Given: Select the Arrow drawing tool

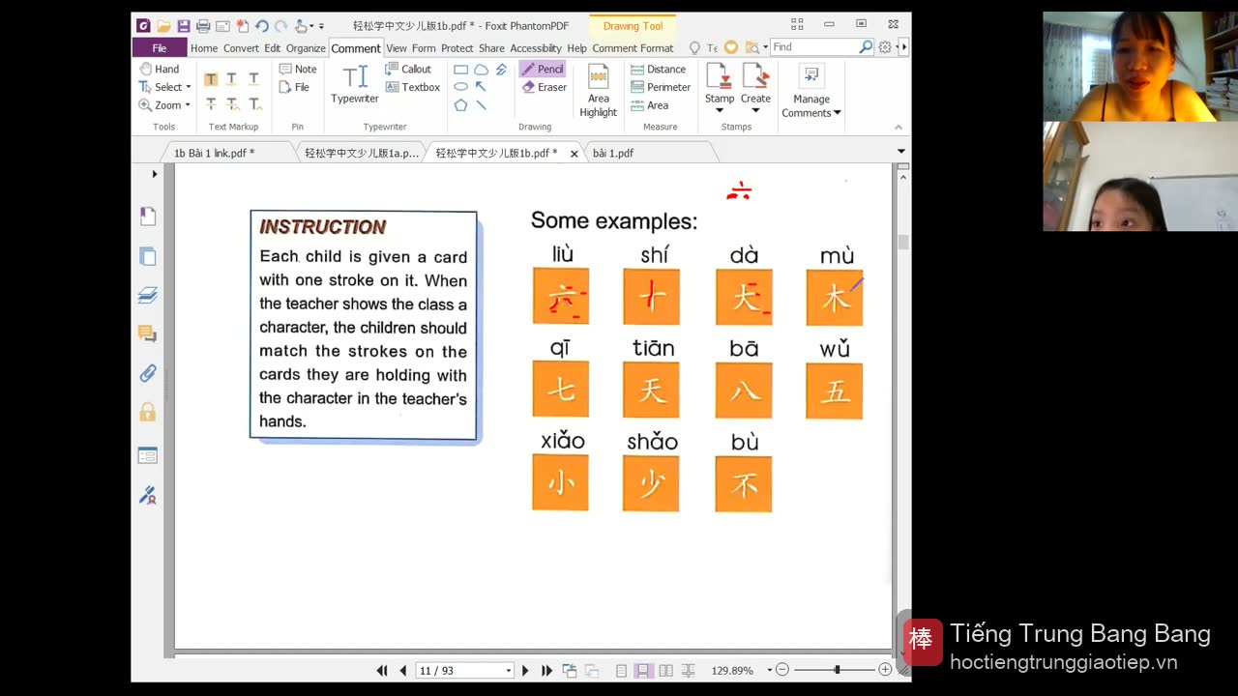Looking at the screenshot, I should click(x=481, y=87).
